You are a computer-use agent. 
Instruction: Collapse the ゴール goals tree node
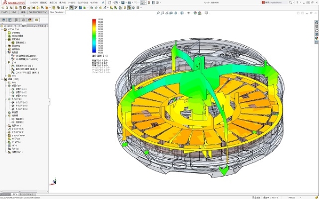pos(6,63)
